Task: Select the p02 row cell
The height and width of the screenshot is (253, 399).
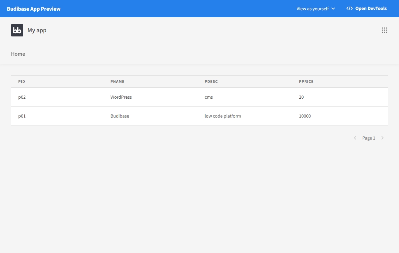Action: click(x=22, y=97)
